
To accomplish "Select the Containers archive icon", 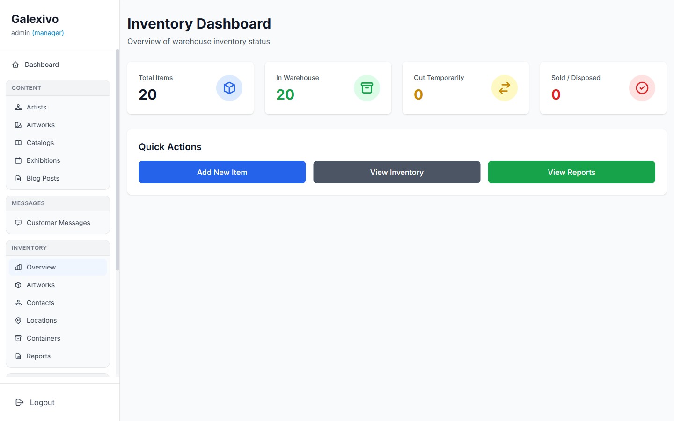I will (18, 338).
